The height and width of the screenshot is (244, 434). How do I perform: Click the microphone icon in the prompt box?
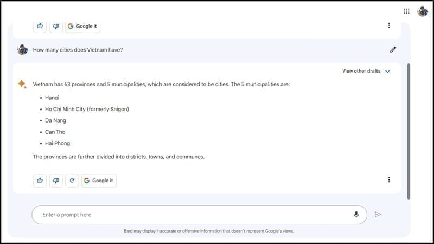point(356,214)
